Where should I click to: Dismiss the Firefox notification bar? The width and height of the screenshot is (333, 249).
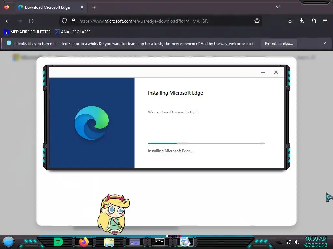pyautogui.click(x=325, y=43)
